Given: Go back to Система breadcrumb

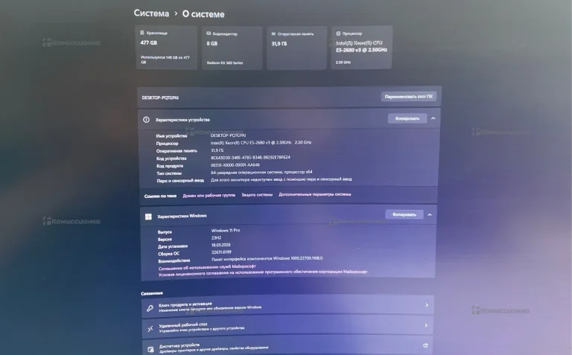Looking at the screenshot, I should click(x=151, y=13).
